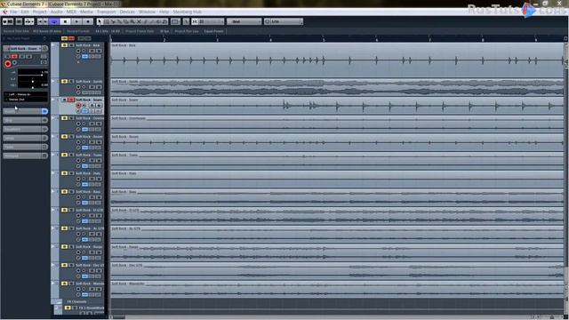Record-enable the Soft Rock - Kick track
The image size is (569, 320).
(78, 52)
